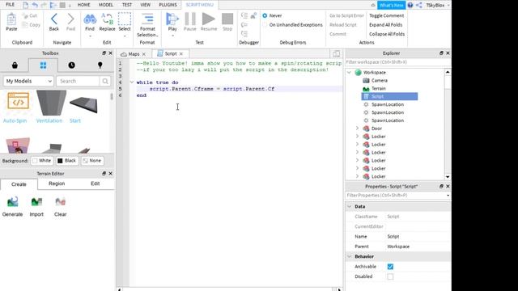Open the Find dropdown arrow
Image resolution: width=518 pixels, height=291 pixels.
pos(90,36)
